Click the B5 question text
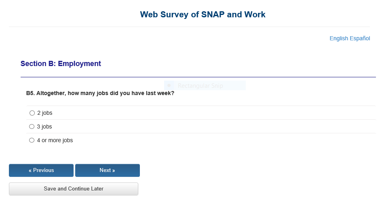380x201 pixels. (x=100, y=93)
